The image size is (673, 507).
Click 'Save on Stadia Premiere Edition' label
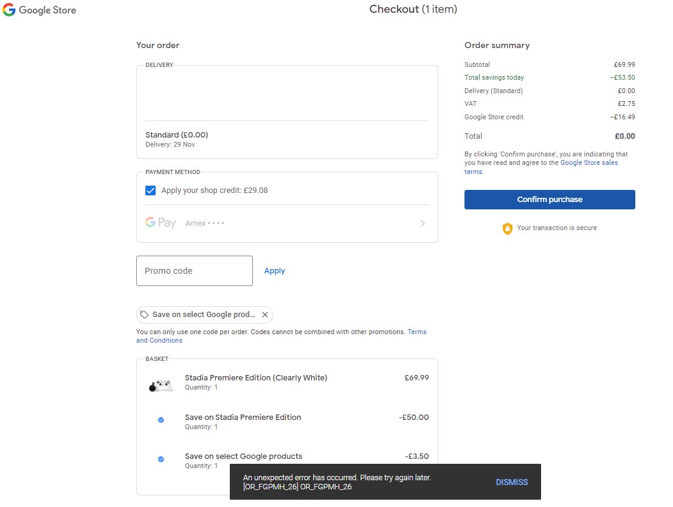(x=243, y=417)
